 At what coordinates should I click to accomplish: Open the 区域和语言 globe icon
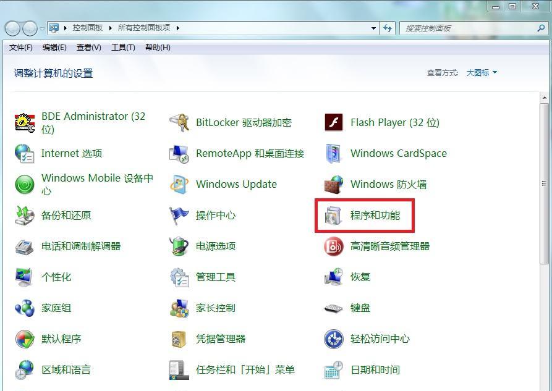pos(25,370)
